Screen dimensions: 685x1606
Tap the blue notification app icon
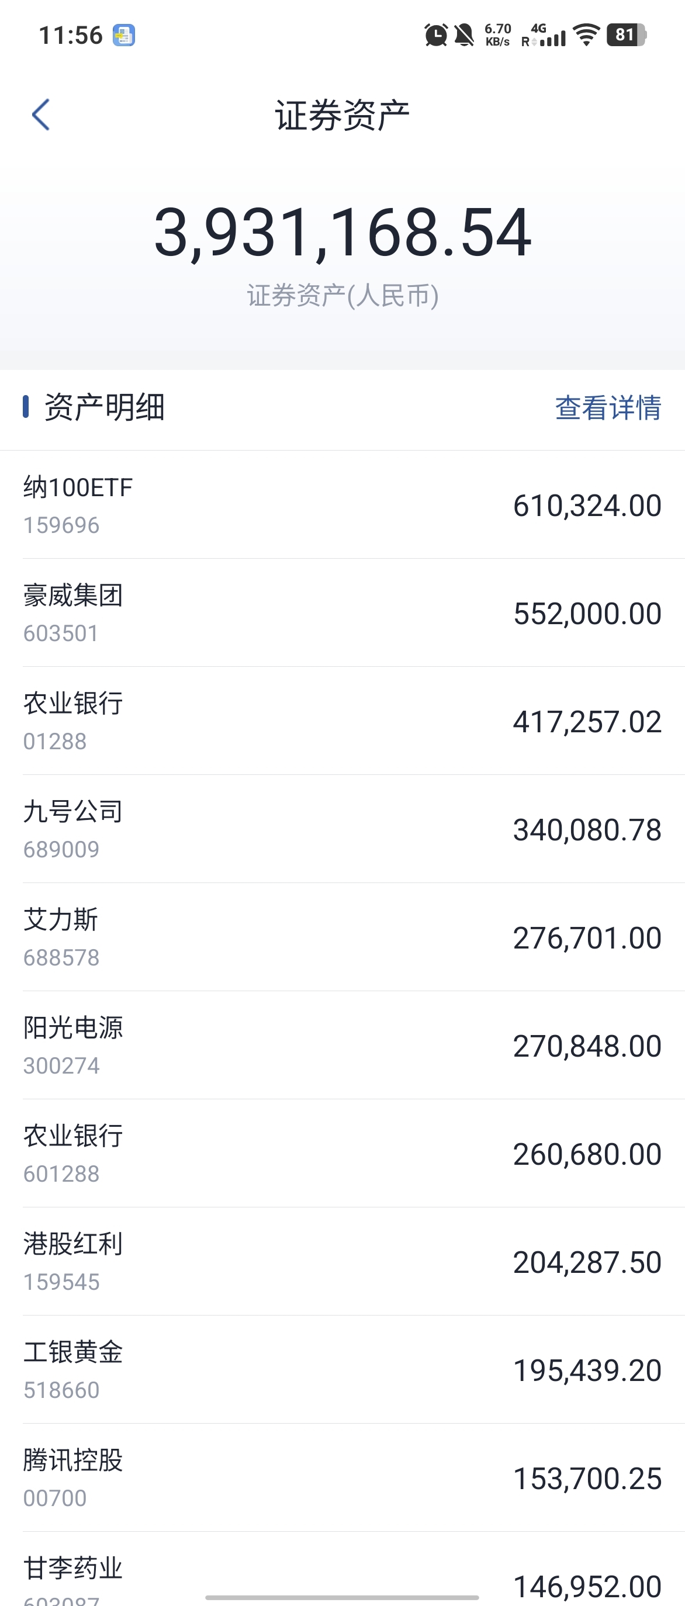[124, 35]
